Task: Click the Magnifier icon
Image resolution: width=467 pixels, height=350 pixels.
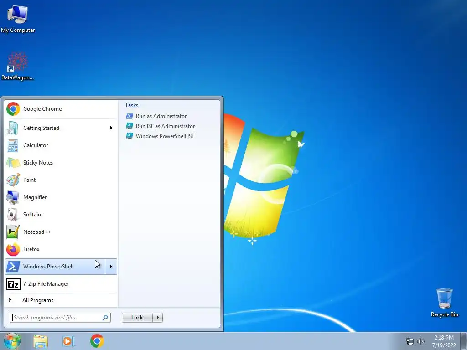Action: (13, 197)
